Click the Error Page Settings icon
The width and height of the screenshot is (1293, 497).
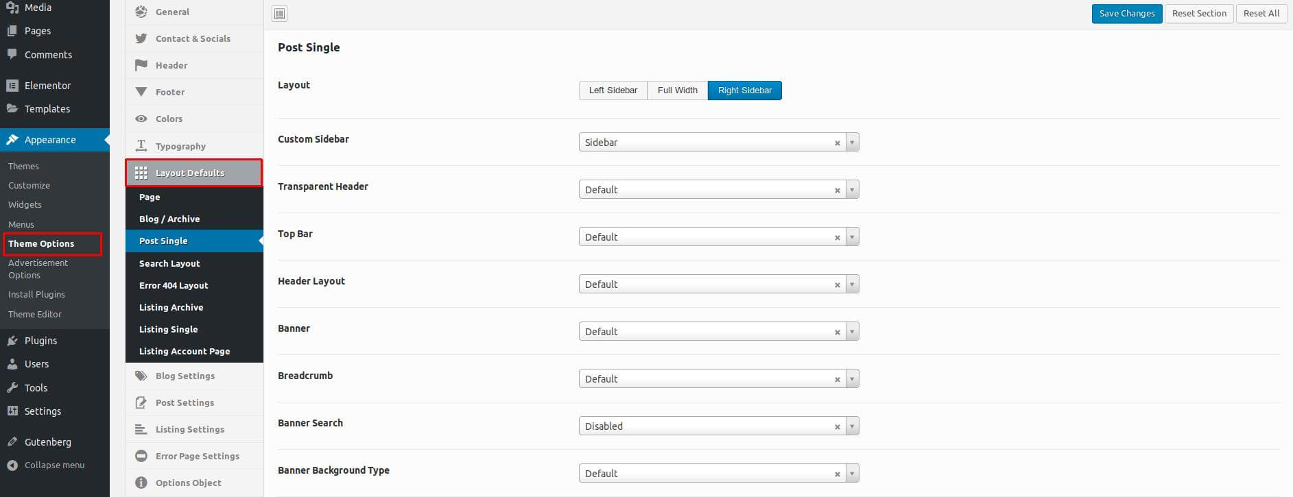pyautogui.click(x=141, y=456)
